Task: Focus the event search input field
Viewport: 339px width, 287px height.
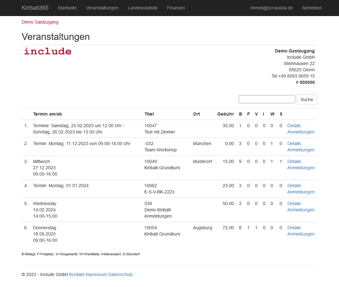Action: coord(267,99)
